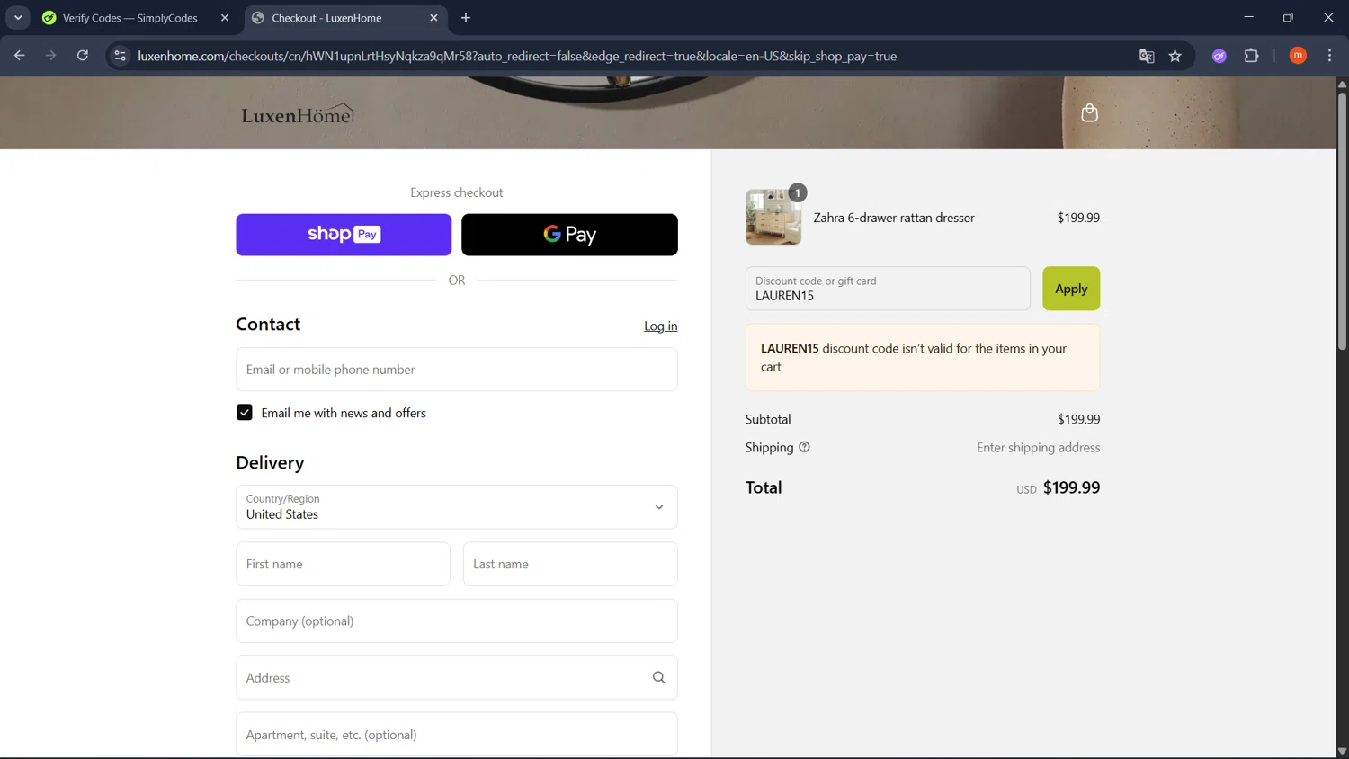Reload the checkout page
The image size is (1349, 759).
click(83, 56)
